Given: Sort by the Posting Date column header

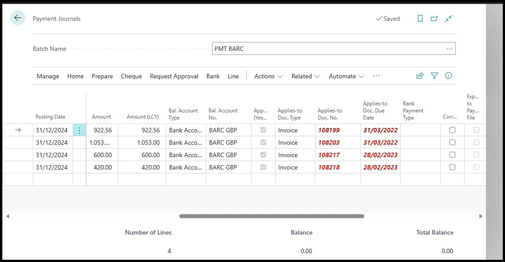Looking at the screenshot, I should tap(50, 117).
